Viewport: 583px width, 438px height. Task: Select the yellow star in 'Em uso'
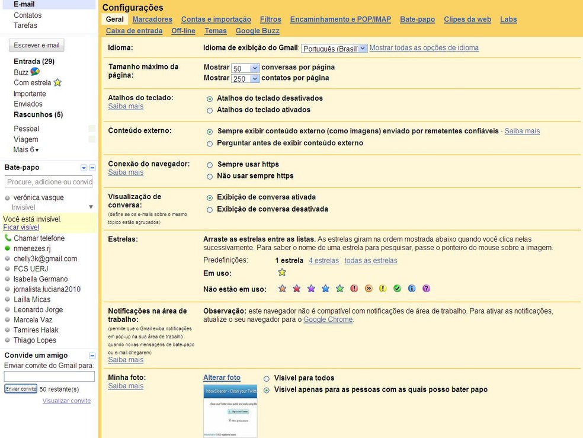pos(282,272)
